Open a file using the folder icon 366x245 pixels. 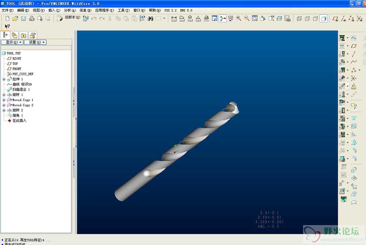point(15,18)
